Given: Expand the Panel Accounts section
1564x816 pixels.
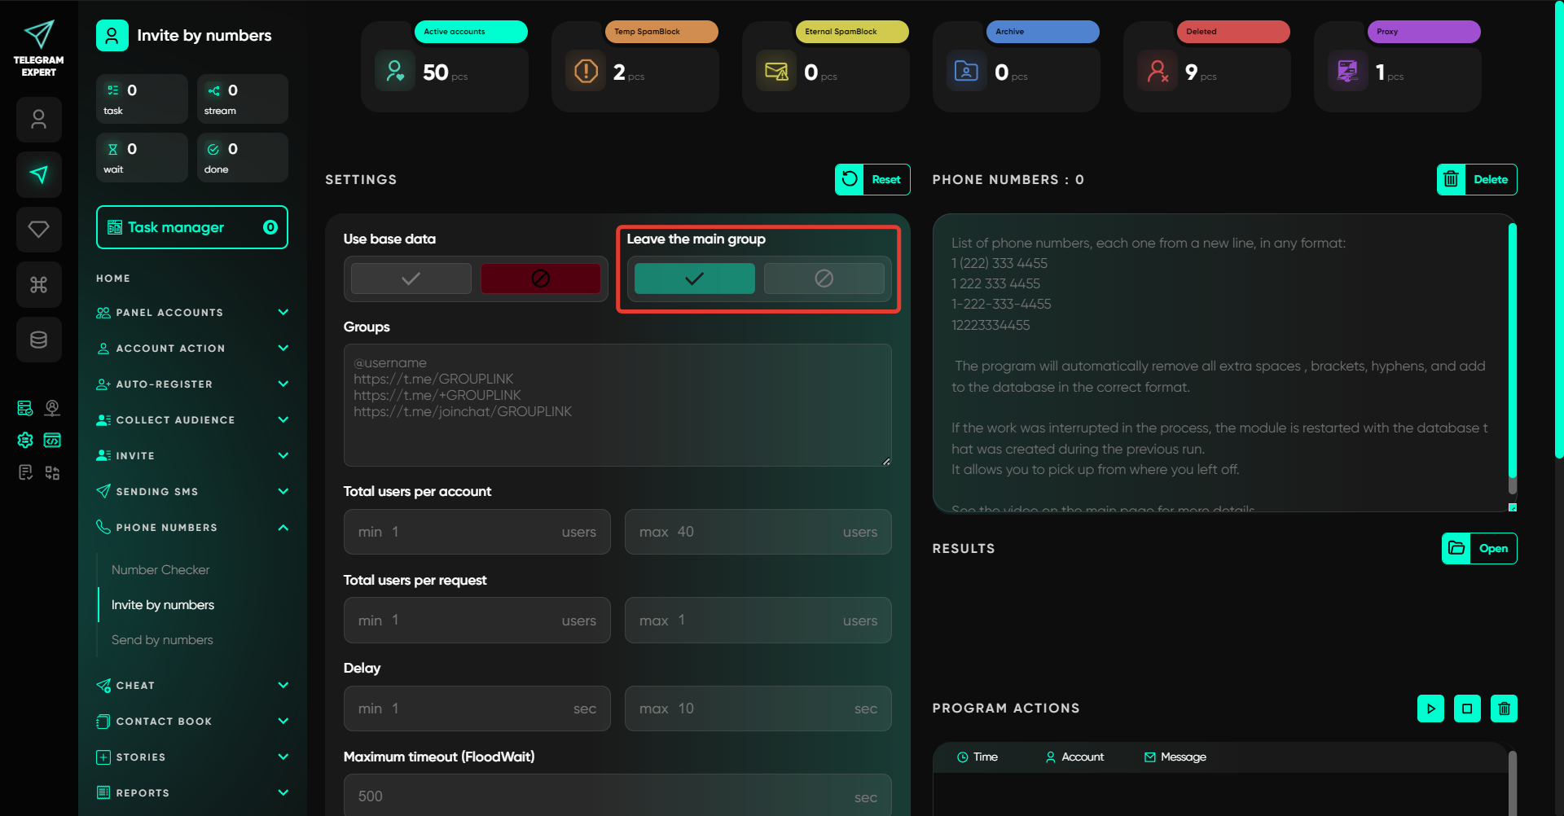Looking at the screenshot, I should 192,313.
